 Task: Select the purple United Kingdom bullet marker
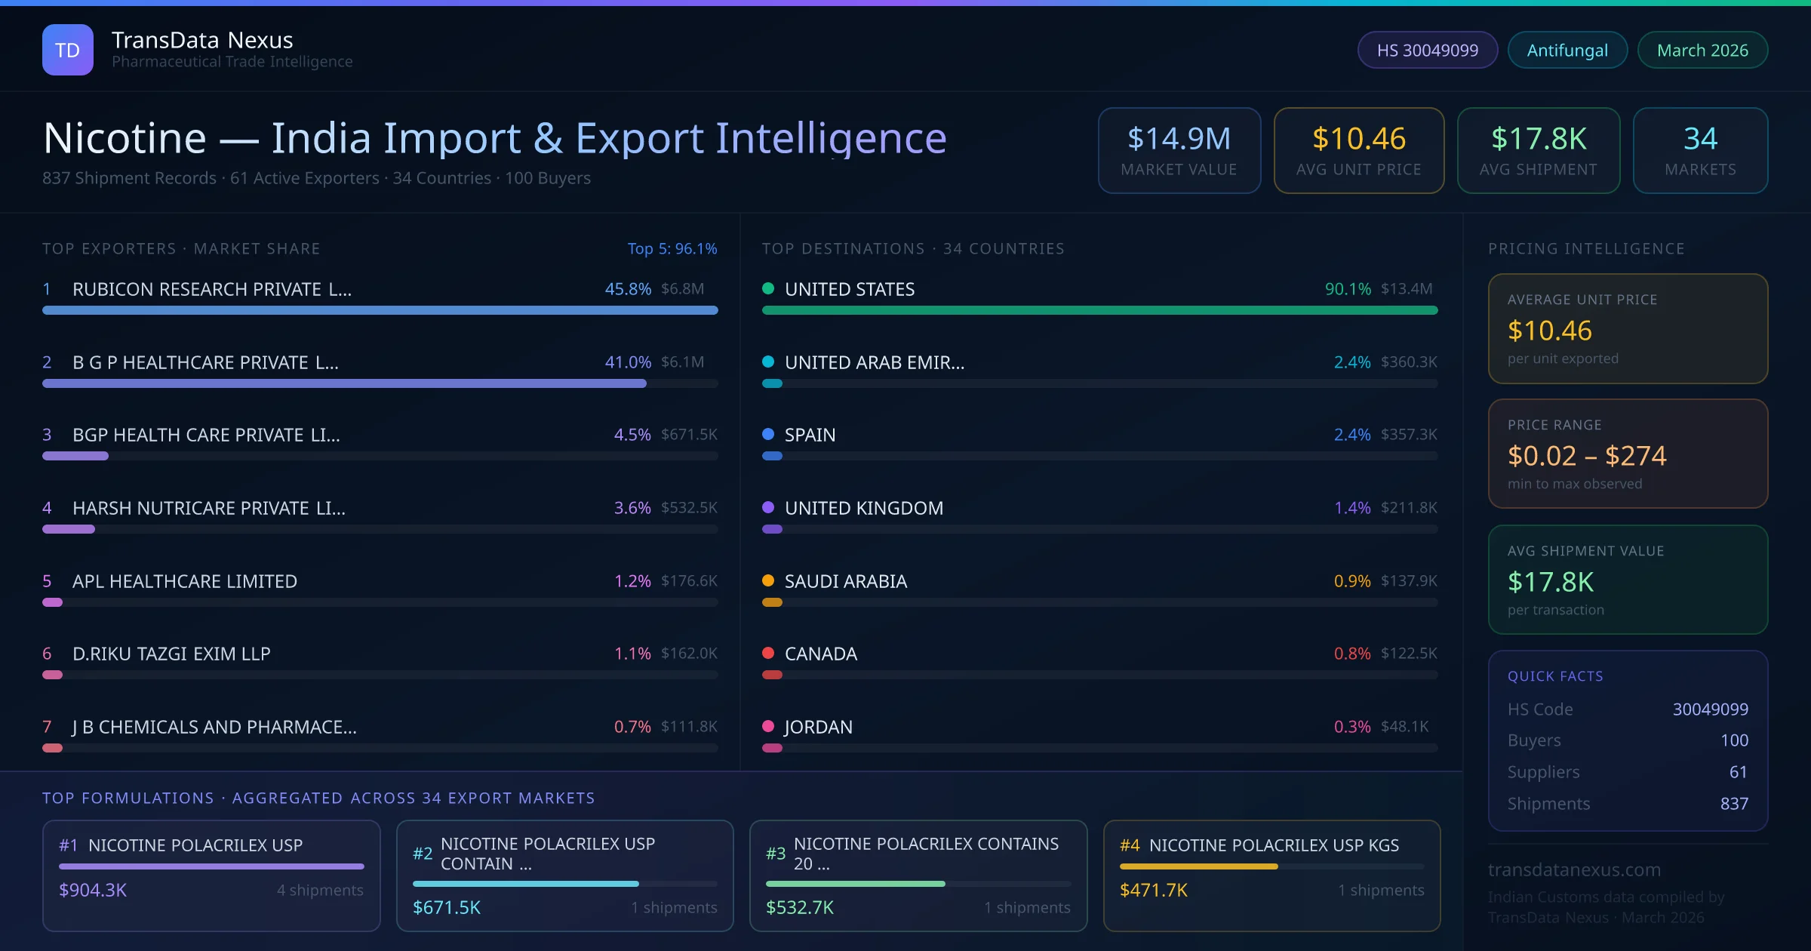[768, 508]
